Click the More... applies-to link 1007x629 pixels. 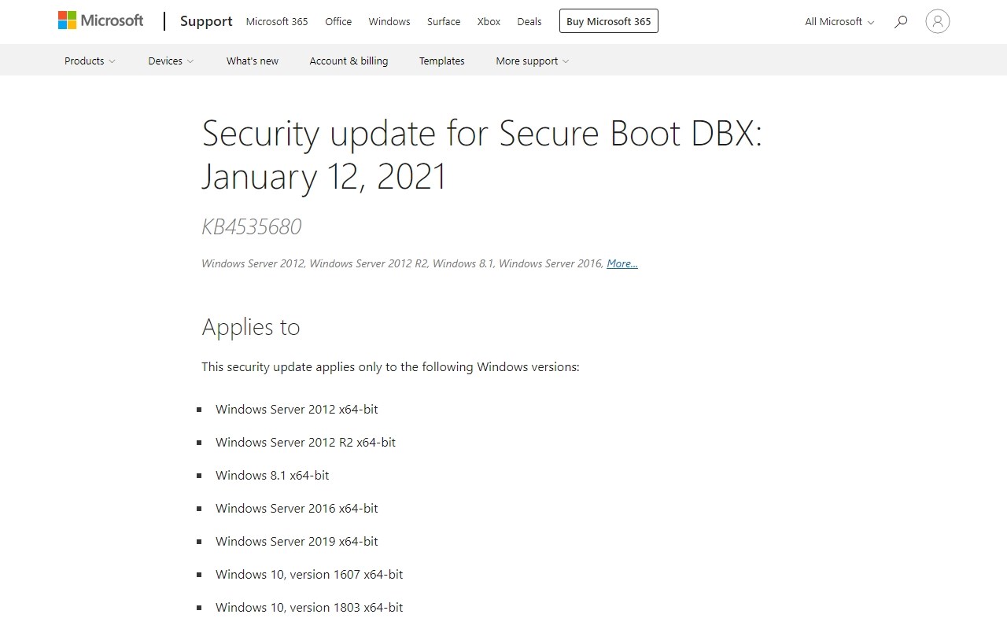pyautogui.click(x=622, y=263)
